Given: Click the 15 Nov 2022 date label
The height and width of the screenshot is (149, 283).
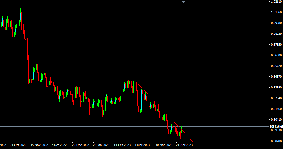Looking at the screenshot, I should pyautogui.click(x=39, y=145).
